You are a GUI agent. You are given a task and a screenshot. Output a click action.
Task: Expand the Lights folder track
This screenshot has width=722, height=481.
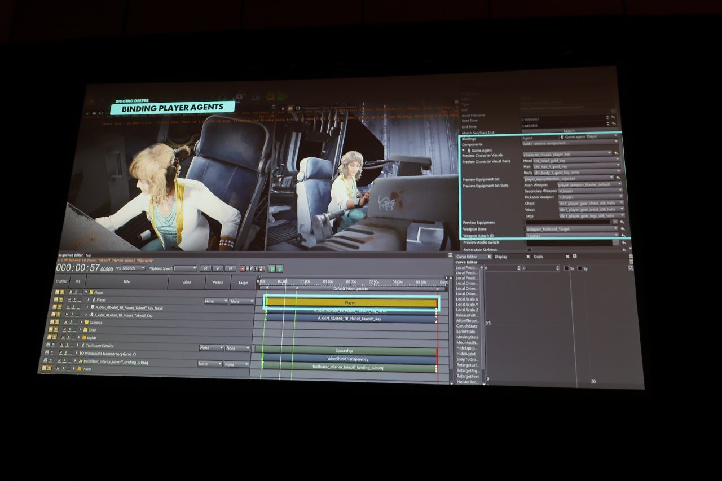[x=80, y=338]
